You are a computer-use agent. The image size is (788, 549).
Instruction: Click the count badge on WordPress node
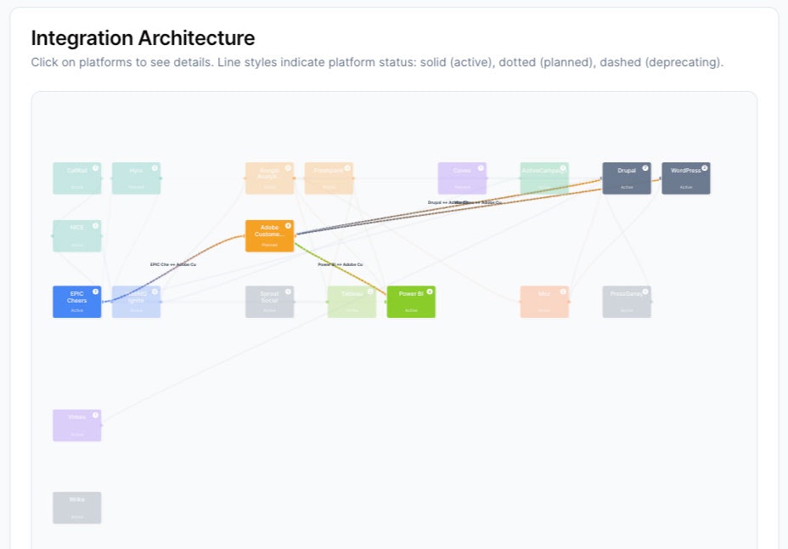tap(705, 168)
